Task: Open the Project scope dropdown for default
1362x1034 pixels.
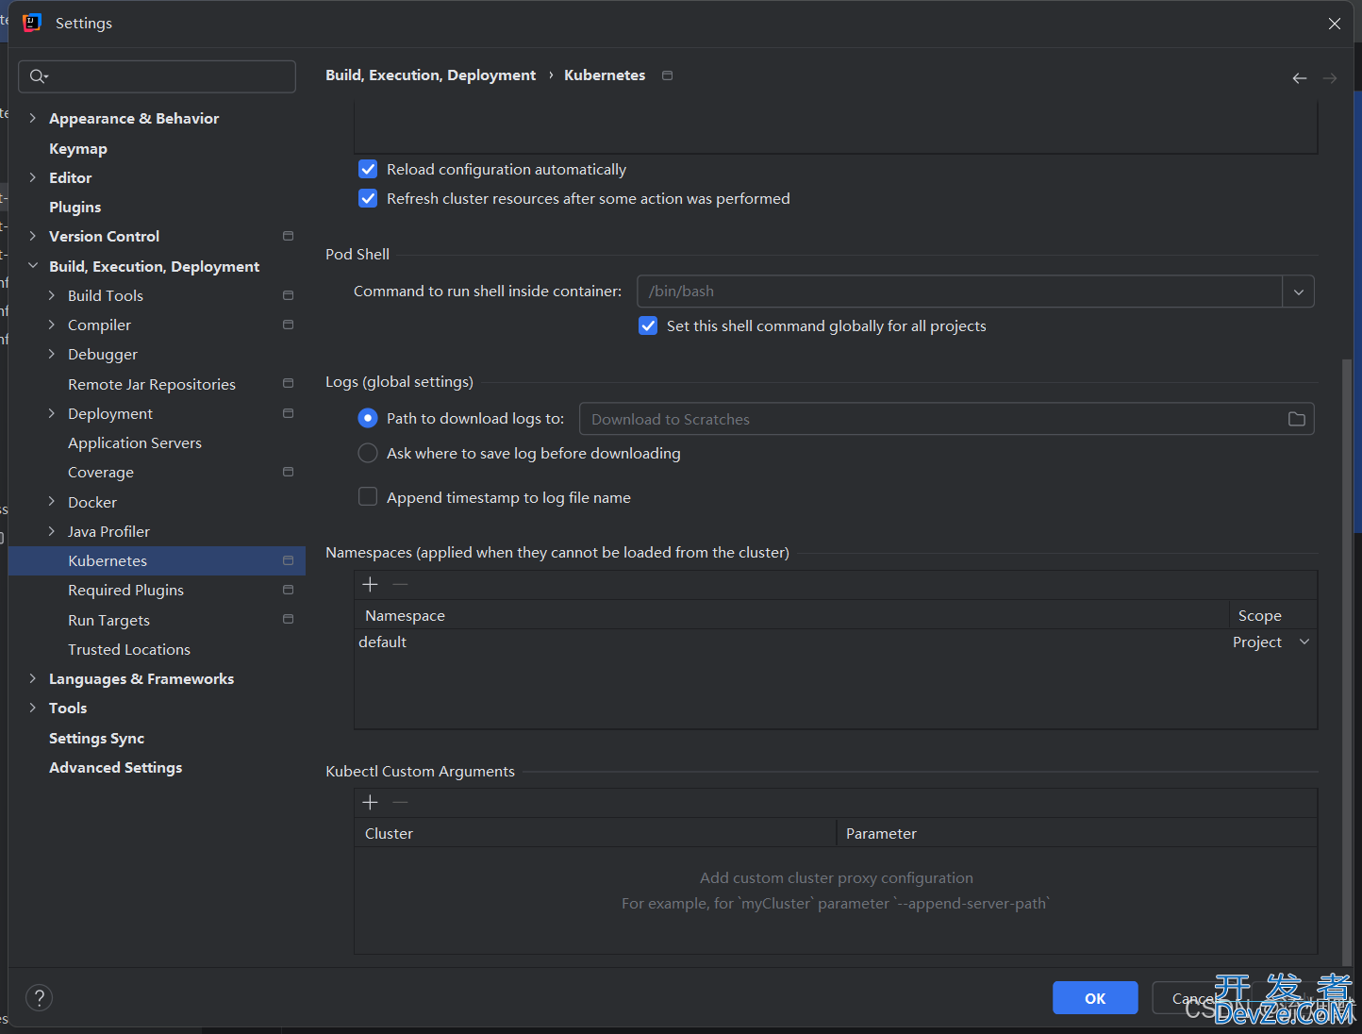Action: (x=1304, y=642)
